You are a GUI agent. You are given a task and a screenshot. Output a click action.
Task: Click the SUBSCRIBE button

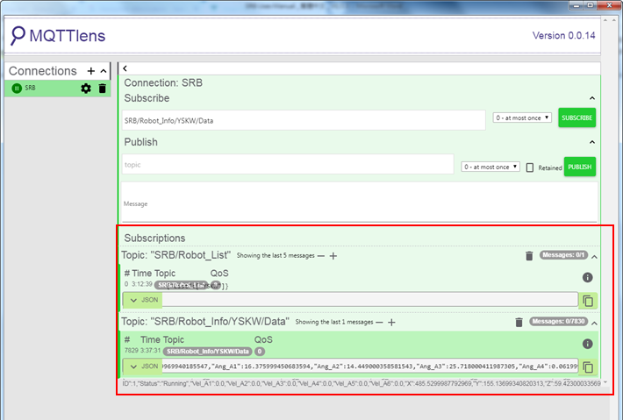[576, 117]
